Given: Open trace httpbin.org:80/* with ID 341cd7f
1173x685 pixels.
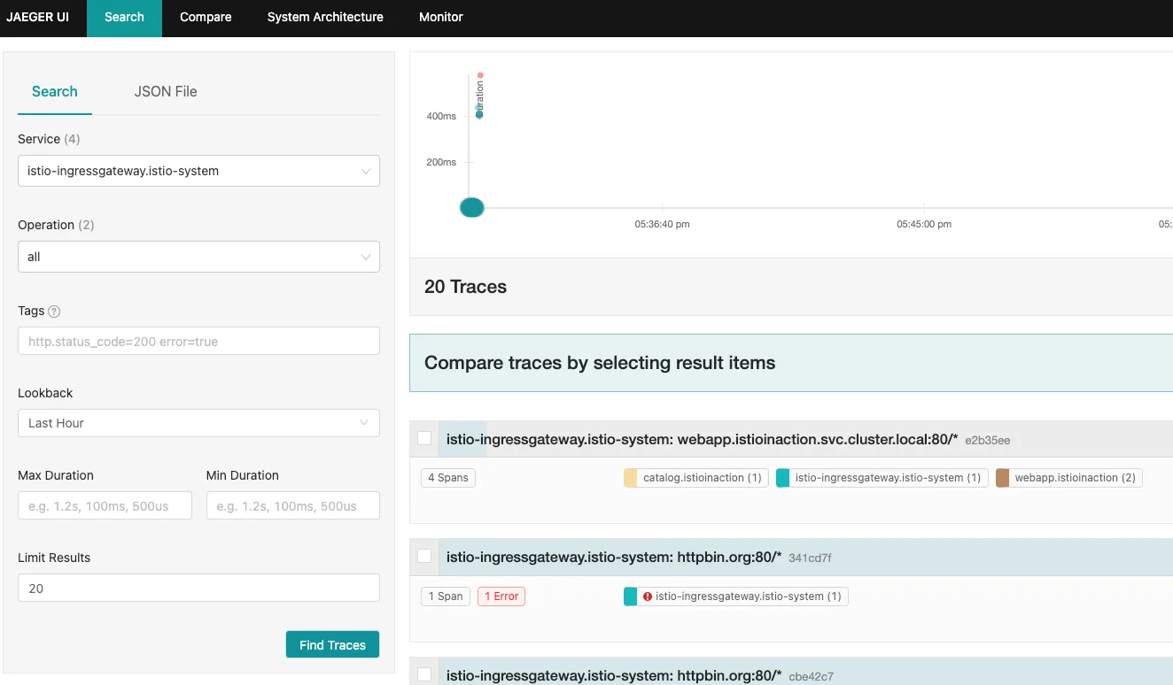Looking at the screenshot, I should (x=639, y=557).
